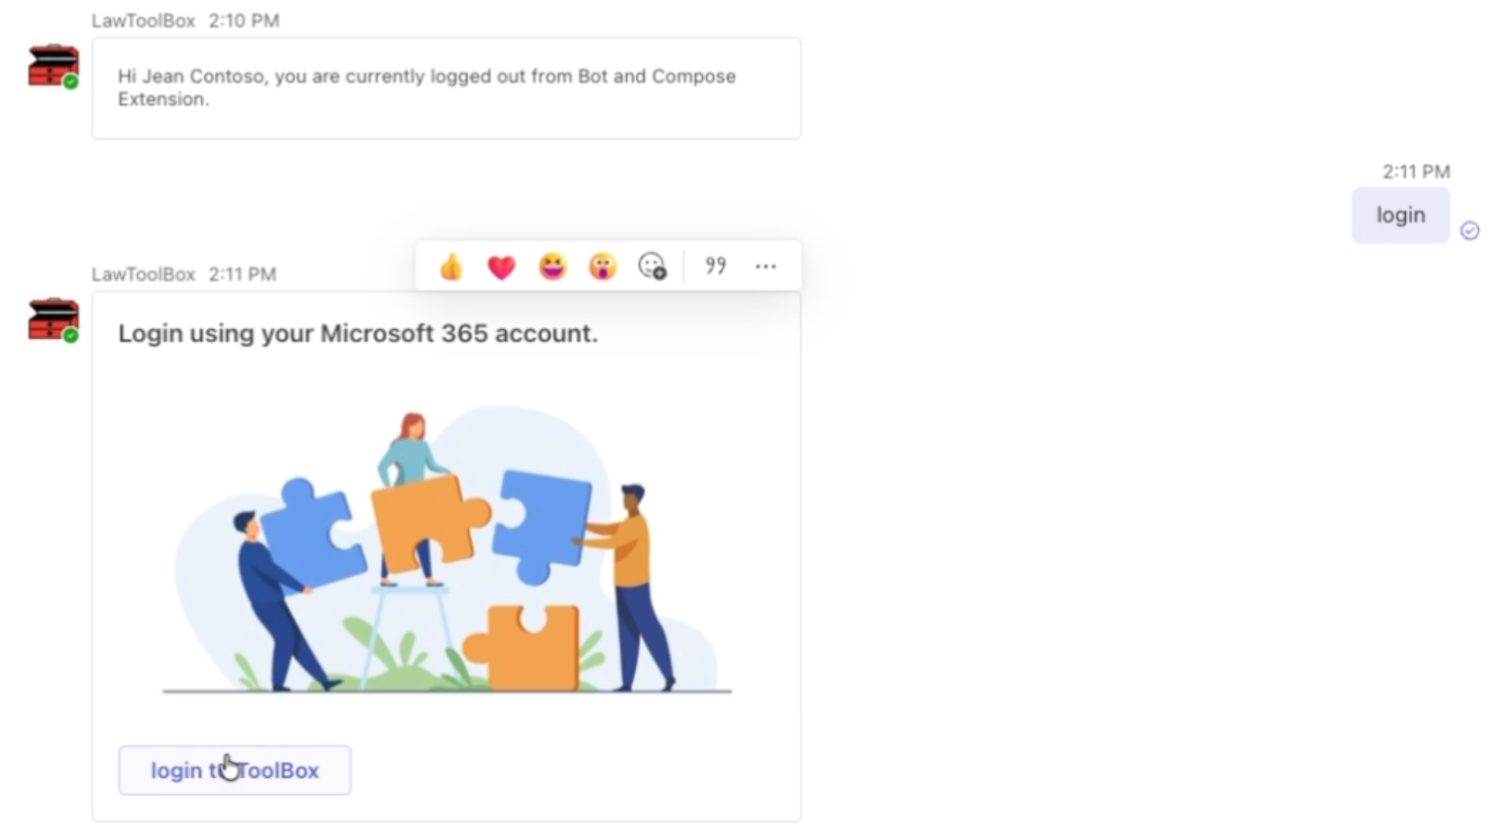
Task: Click the LawToolBox sender name at 2:10 PM
Action: tap(143, 20)
